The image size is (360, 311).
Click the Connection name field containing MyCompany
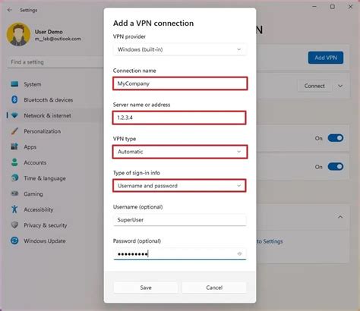(180, 83)
